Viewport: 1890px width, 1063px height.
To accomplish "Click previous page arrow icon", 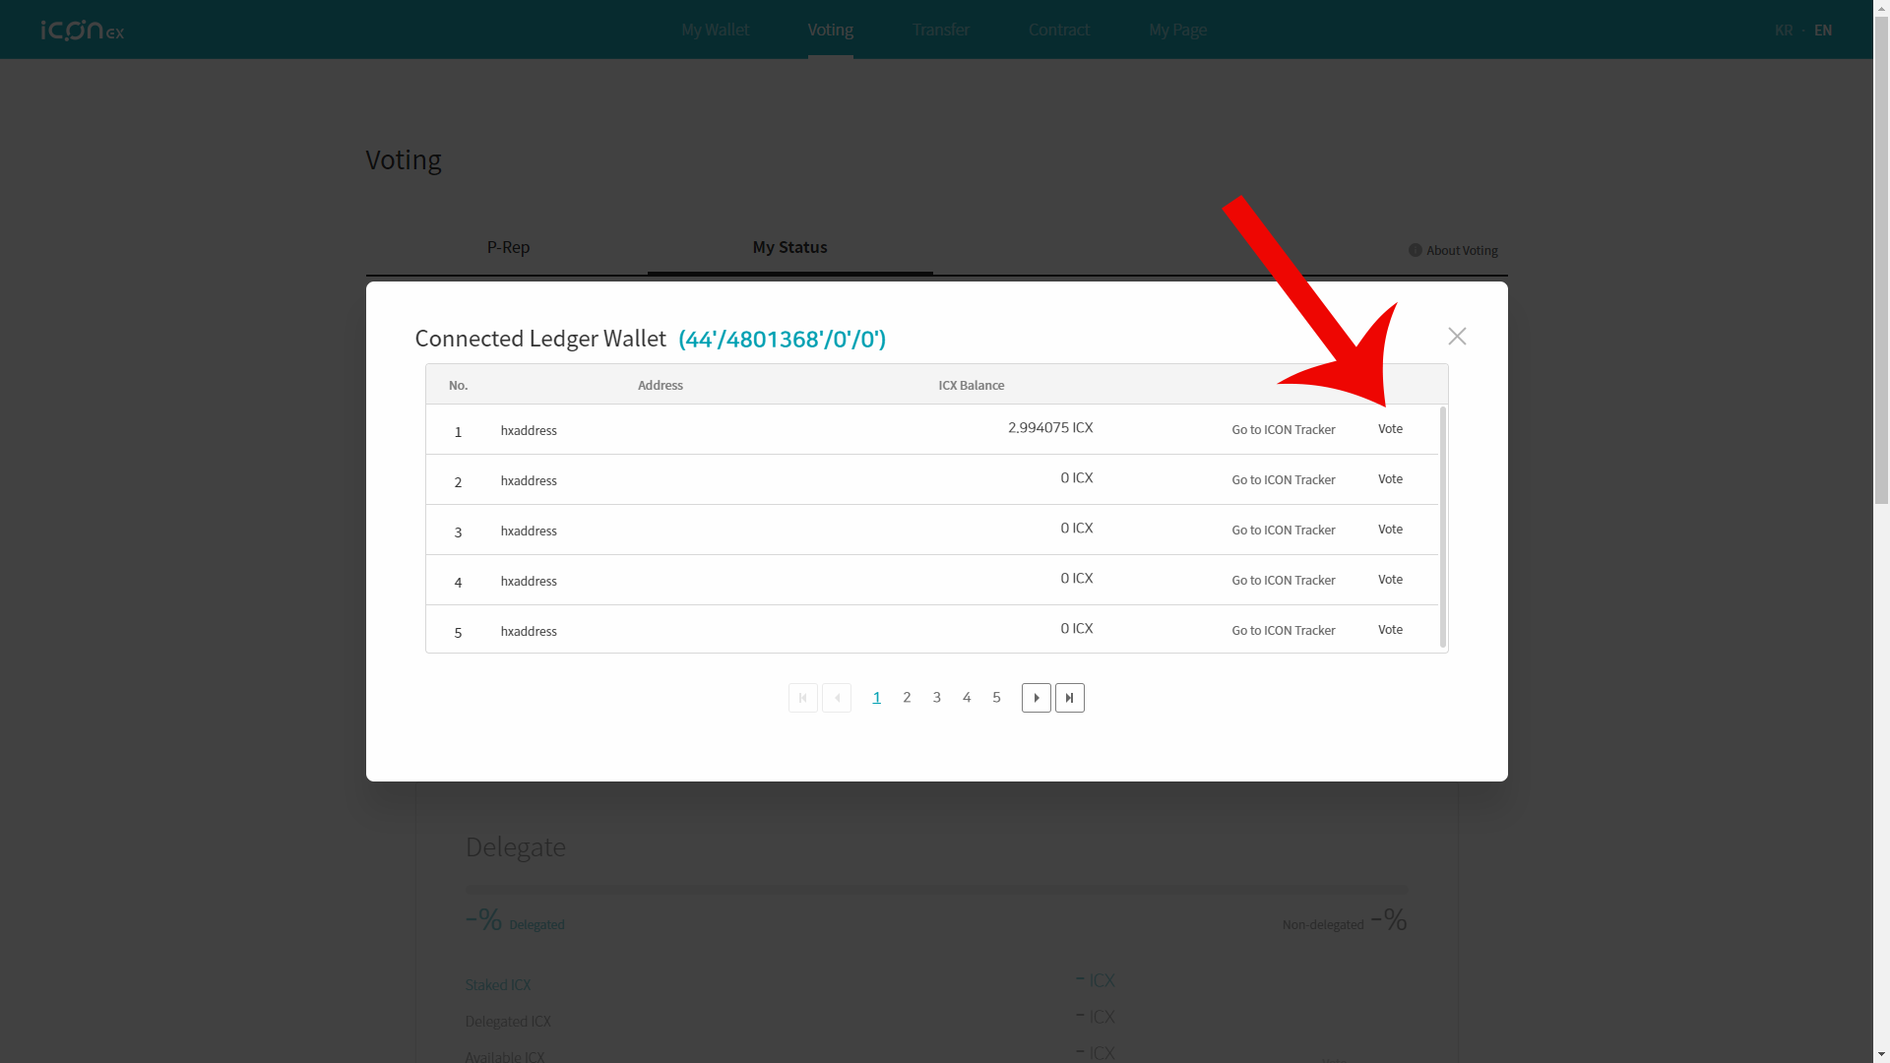I will pos(837,698).
